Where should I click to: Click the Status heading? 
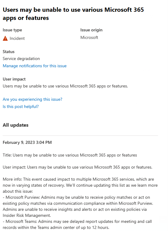tap(8, 52)
